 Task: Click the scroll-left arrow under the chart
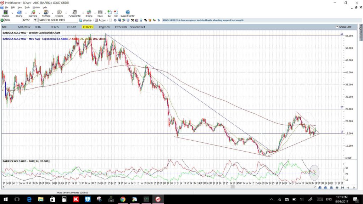pos(3,187)
